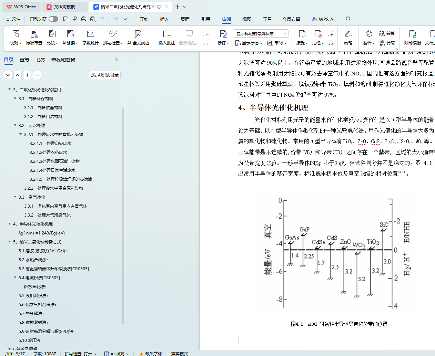Click 页面: 9/17 in status bar
This screenshot has width=435, height=356.
pyautogui.click(x=15, y=354)
